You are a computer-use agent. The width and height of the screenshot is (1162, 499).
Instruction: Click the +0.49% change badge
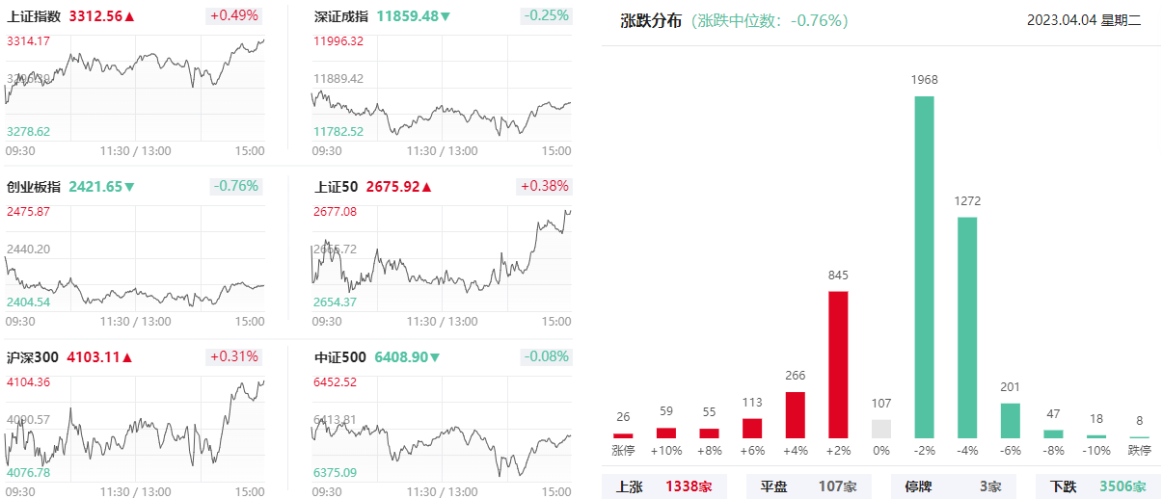pyautogui.click(x=234, y=16)
